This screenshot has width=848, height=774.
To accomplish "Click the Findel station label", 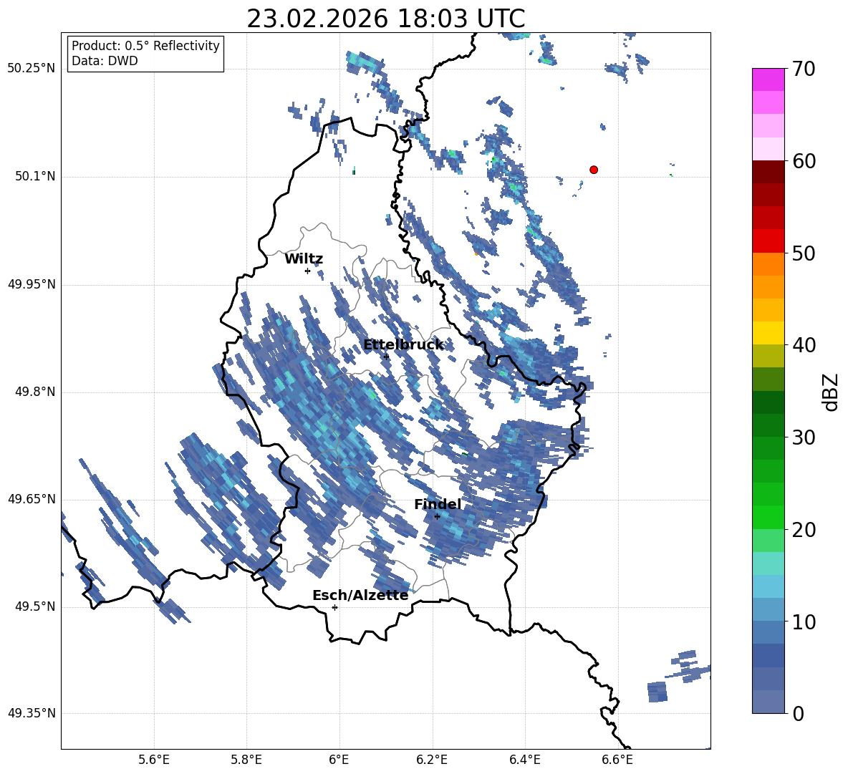I will (438, 504).
